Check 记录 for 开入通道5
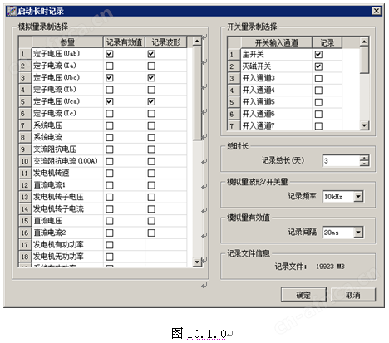Viewport: 389px width, 343px height. (x=318, y=102)
